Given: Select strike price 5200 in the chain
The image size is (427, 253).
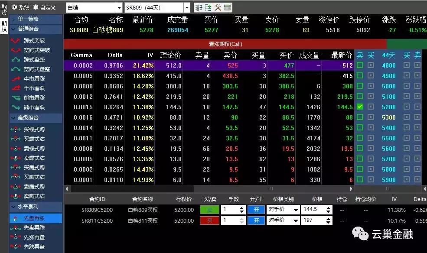Looking at the screenshot, I should (x=388, y=107).
